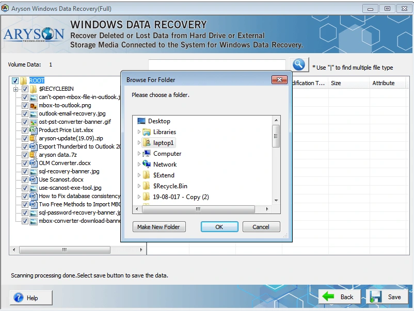
Task: Click the Size column header
Action: (x=348, y=83)
